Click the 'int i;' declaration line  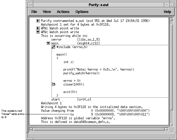(x=68, y=62)
